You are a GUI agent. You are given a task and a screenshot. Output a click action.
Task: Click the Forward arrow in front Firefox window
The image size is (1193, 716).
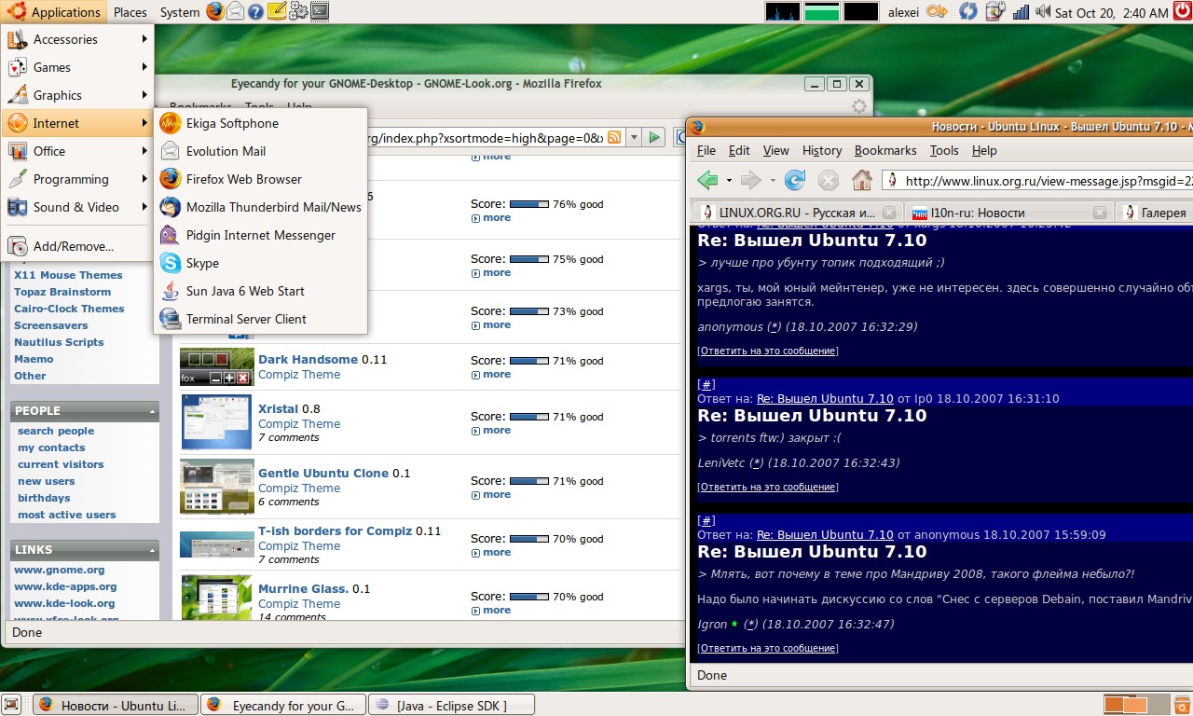[749, 180]
